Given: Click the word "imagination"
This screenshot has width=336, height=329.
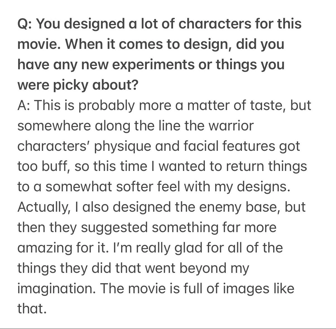Looking at the screenshot, I should (x=56, y=289).
